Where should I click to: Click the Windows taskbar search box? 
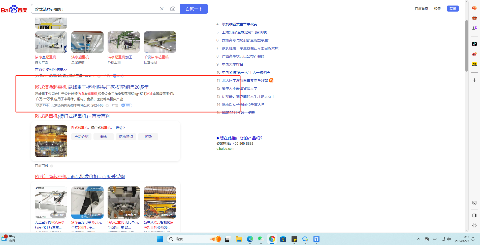click(194, 239)
